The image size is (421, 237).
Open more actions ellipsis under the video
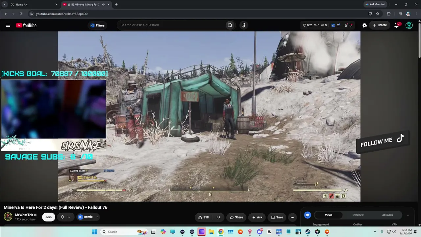pyautogui.click(x=292, y=217)
